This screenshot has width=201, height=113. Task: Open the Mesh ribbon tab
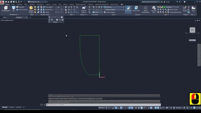point(26,4)
